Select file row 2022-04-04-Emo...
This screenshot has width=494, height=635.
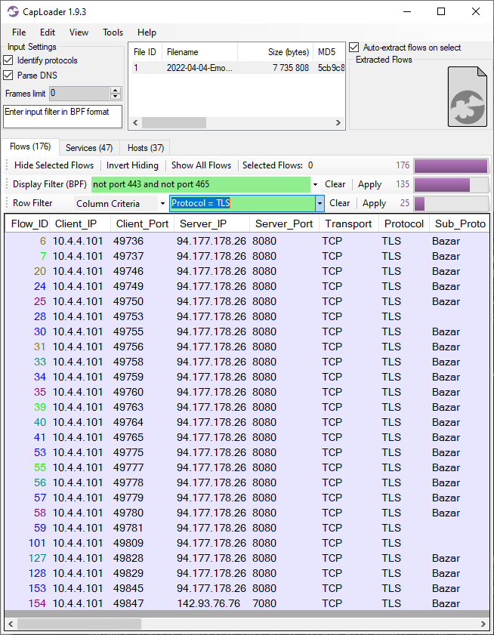coord(237,68)
